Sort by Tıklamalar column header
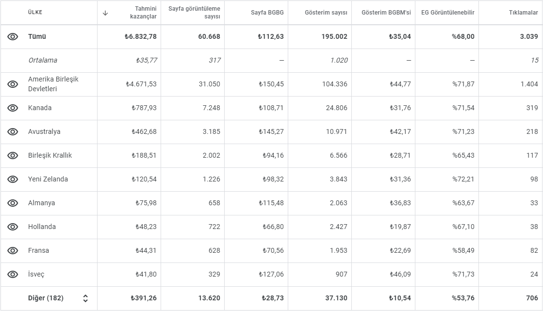This screenshot has height=311, width=543. 523,13
